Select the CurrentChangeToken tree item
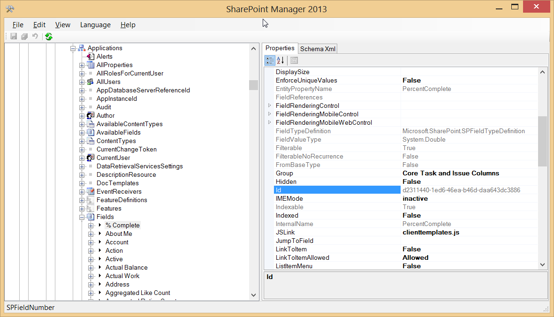 coord(127,149)
